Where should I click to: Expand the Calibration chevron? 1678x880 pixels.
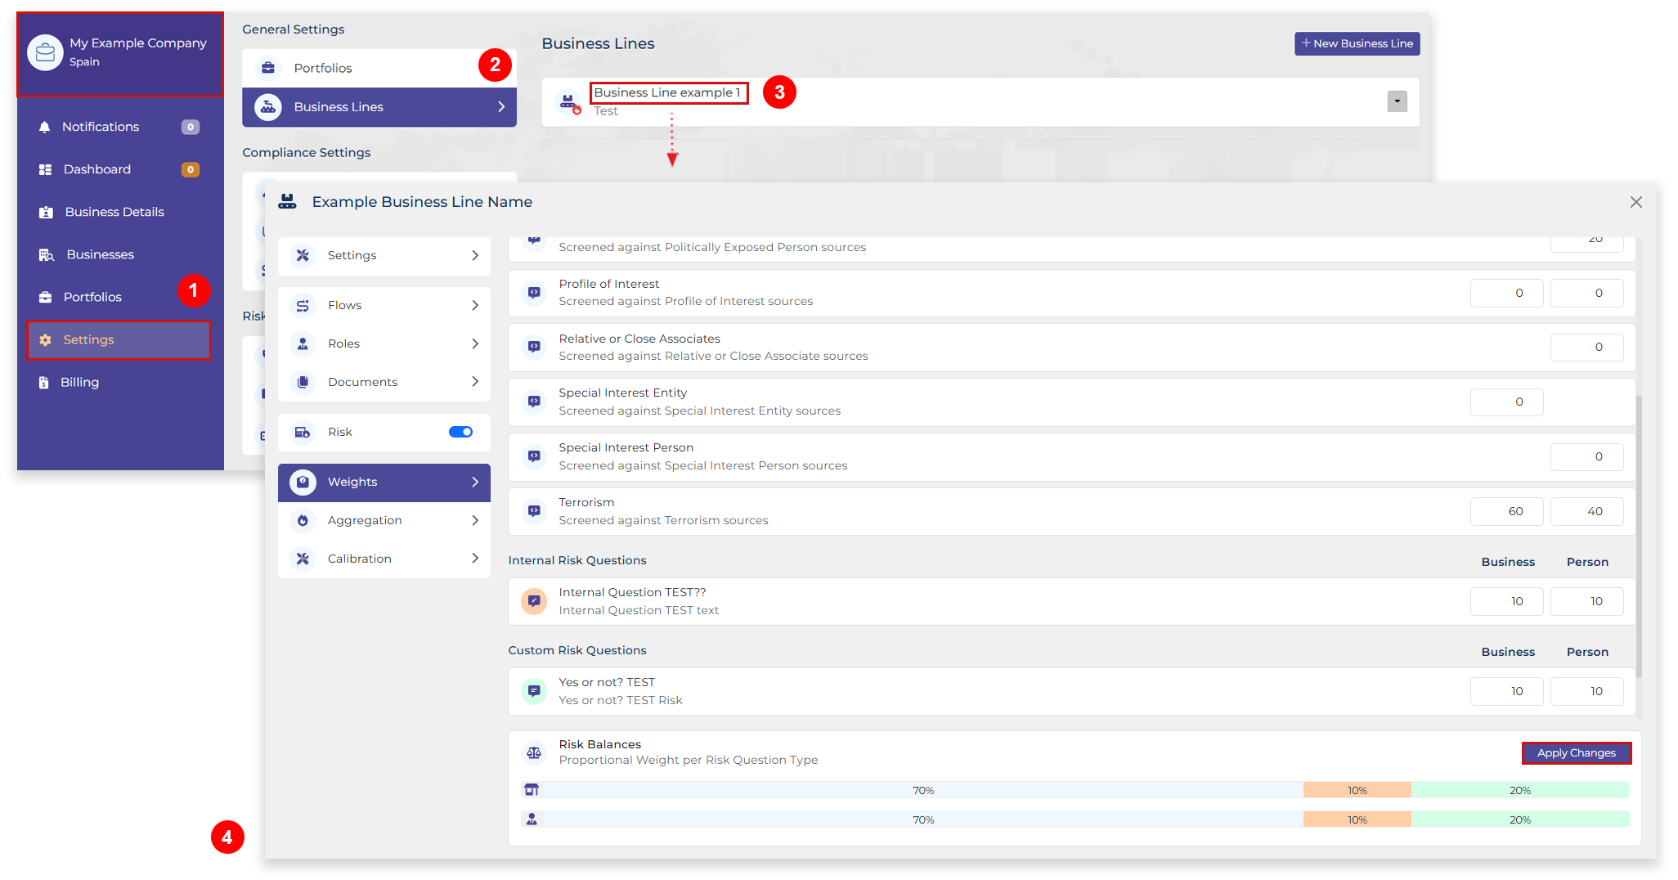point(475,559)
